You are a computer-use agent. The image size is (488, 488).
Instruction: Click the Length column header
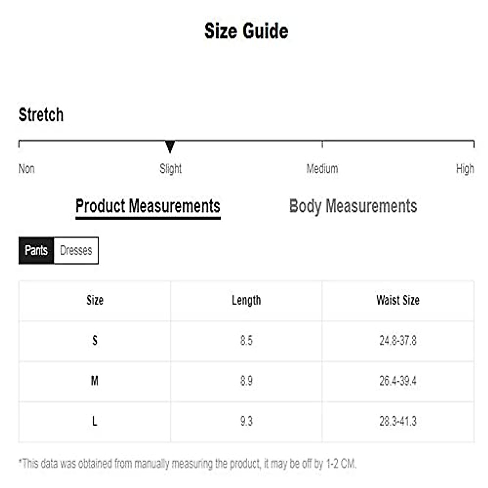click(246, 301)
